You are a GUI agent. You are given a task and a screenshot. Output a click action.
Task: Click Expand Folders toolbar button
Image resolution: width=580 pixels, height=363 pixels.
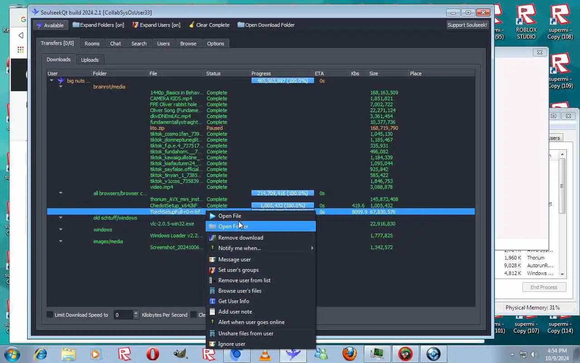(x=98, y=25)
